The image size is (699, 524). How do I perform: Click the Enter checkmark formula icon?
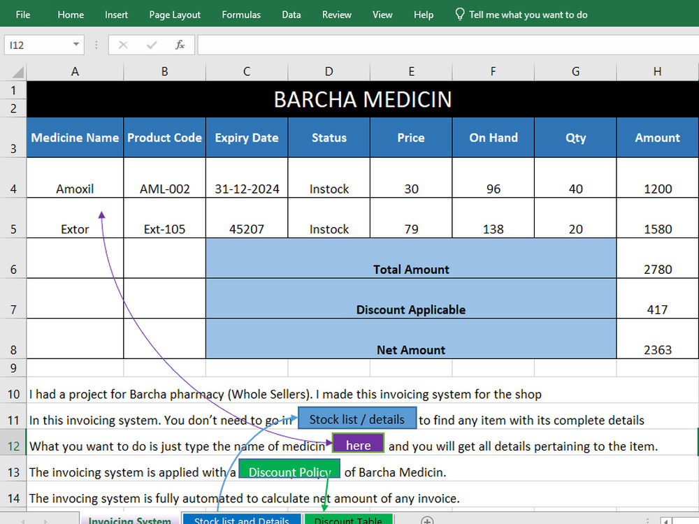click(152, 45)
